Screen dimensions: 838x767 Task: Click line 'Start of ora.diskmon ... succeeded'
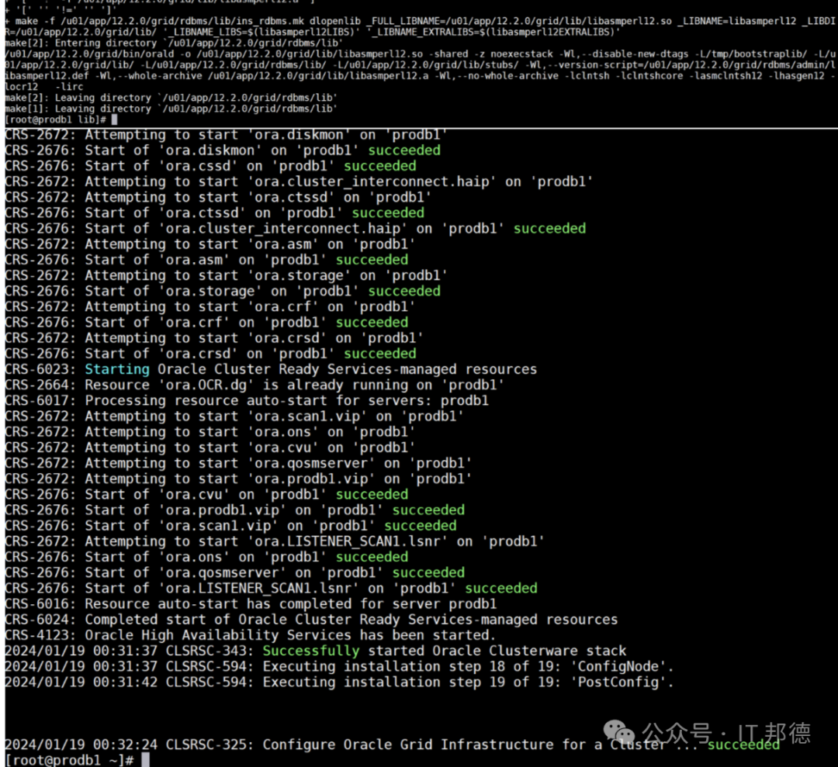click(x=223, y=150)
